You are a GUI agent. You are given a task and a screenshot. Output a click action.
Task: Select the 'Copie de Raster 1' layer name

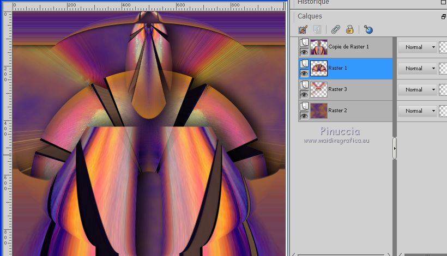tap(348, 47)
